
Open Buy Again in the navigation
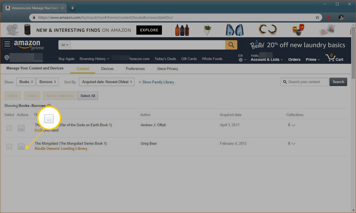(66, 59)
